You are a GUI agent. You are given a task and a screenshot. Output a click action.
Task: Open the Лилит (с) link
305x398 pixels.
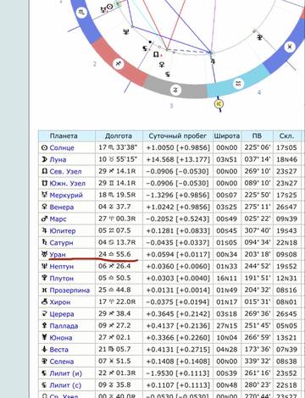pos(65,384)
